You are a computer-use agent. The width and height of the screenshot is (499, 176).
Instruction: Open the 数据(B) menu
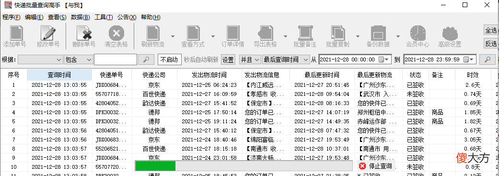81,17
